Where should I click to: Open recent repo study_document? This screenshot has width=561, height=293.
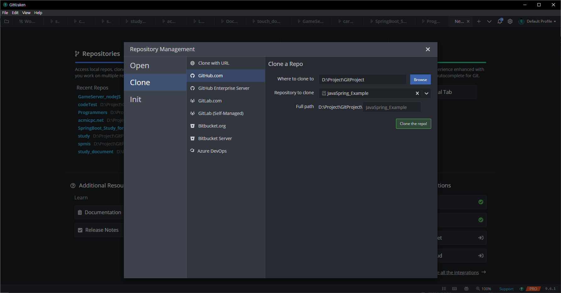pos(96,152)
